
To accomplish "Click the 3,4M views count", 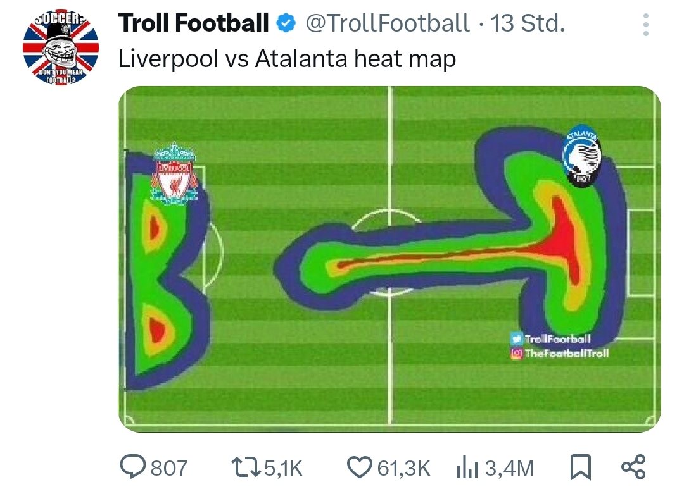I will tap(509, 468).
